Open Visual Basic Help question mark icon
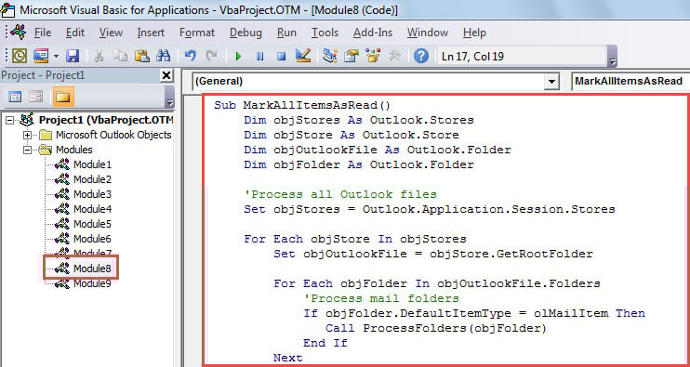 [421, 56]
